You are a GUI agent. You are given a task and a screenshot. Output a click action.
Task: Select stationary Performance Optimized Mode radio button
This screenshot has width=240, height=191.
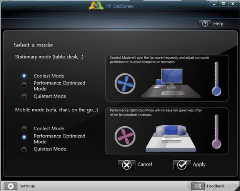(x=24, y=85)
